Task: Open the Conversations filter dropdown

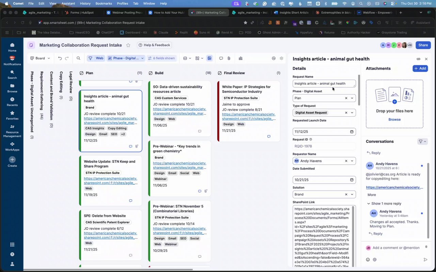Action: 422,141
